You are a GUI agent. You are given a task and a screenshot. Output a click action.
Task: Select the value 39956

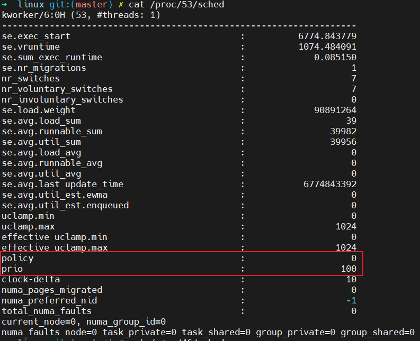click(x=343, y=142)
